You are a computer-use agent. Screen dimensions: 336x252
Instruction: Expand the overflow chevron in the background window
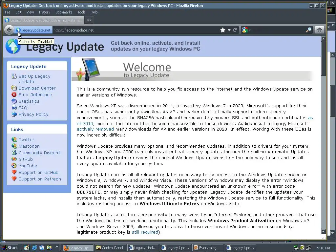tap(333, 25)
